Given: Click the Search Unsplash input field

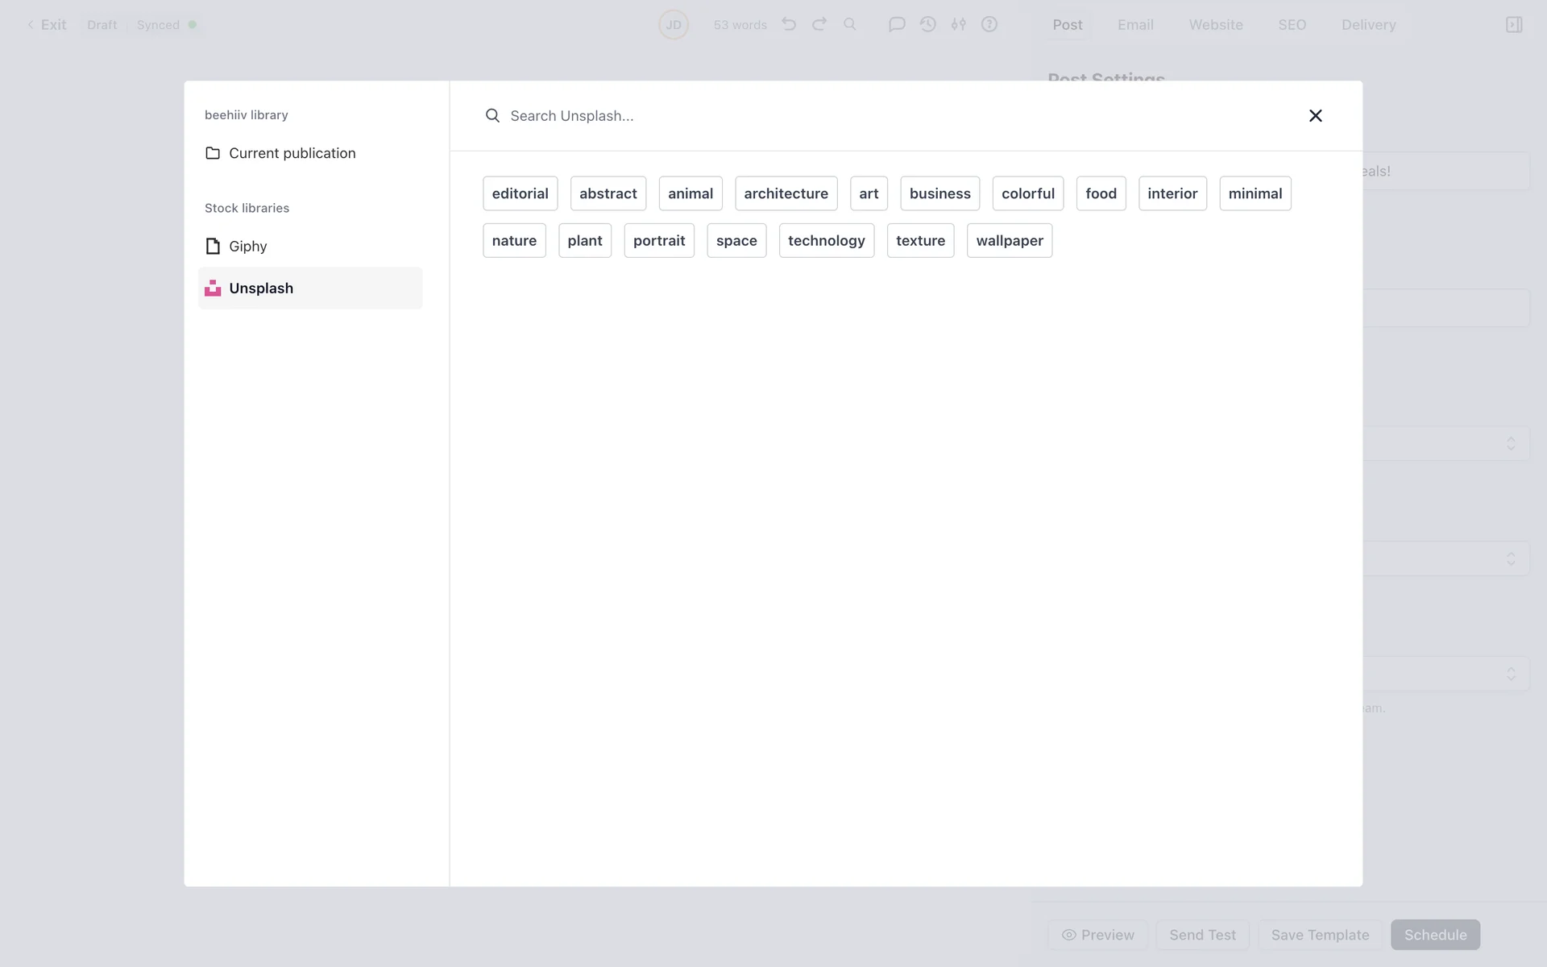Looking at the screenshot, I should 886,116.
